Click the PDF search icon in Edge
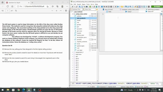The image size is (163, 92). click(16, 11)
